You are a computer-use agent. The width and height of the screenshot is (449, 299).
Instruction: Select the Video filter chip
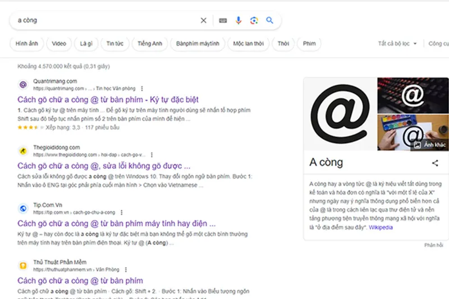point(59,44)
